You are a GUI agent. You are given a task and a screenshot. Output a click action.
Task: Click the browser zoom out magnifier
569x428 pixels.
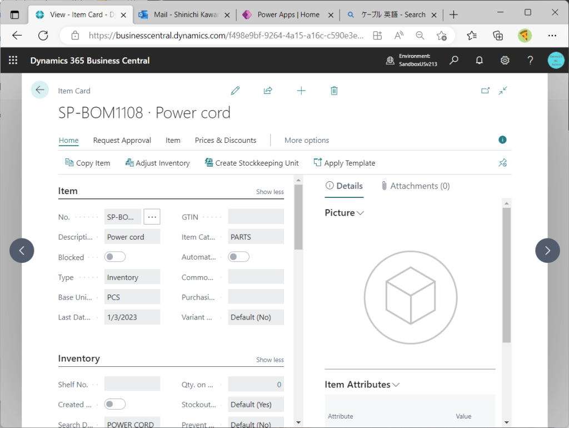coord(420,36)
